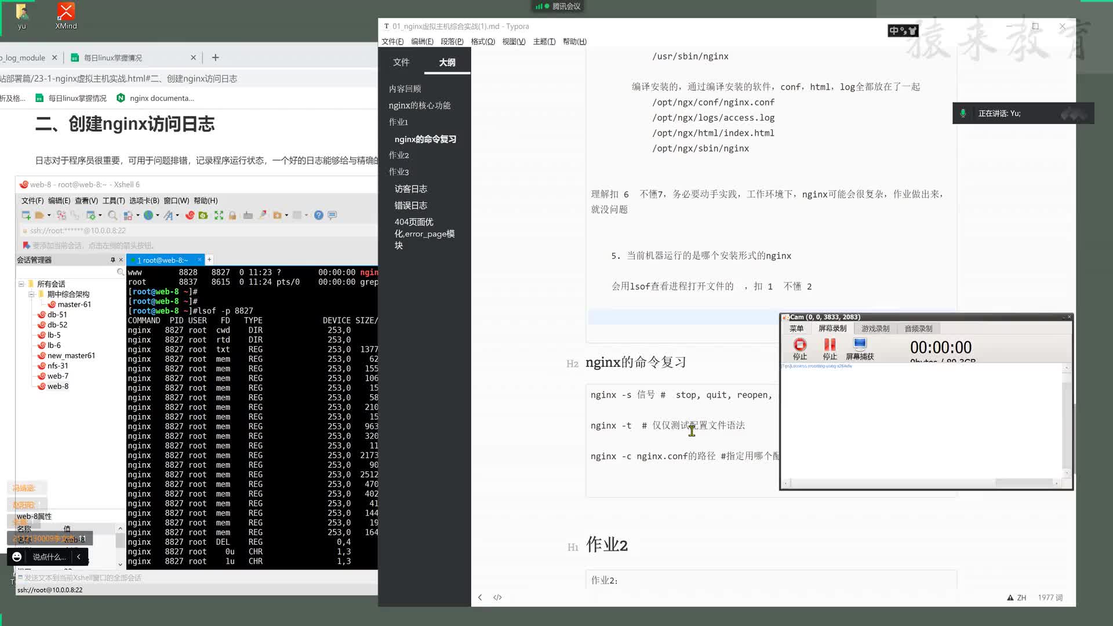Click the audio record icon
The image size is (1113, 626).
(918, 328)
